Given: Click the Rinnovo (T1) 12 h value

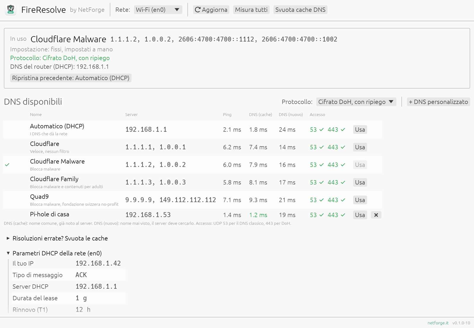Looking at the screenshot, I should pos(83,310).
